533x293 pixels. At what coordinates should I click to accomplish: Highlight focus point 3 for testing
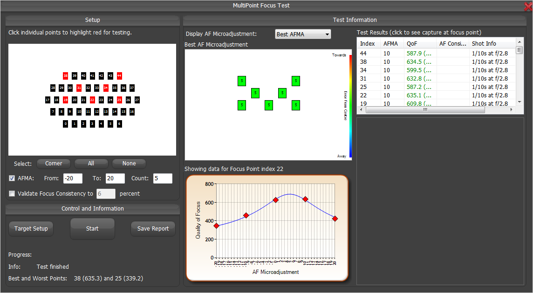pyautogui.click(x=92, y=124)
